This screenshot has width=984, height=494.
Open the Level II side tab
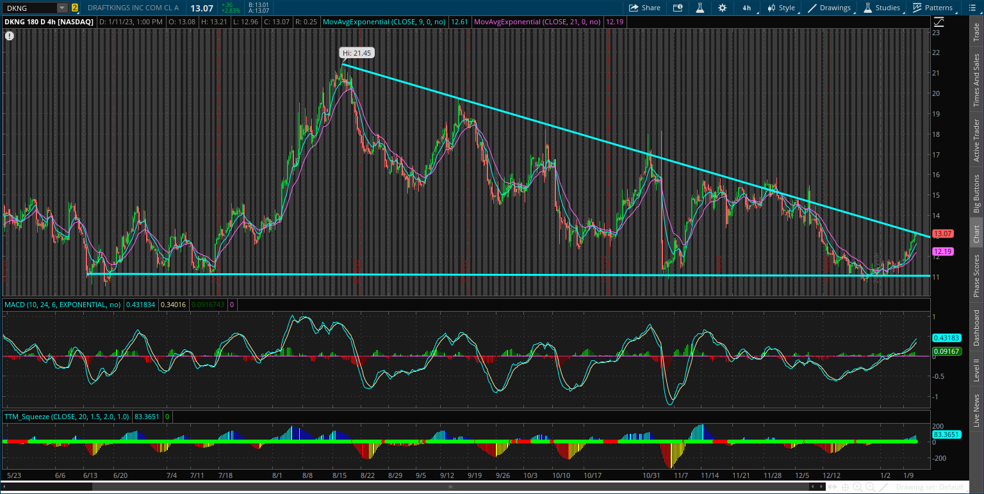point(976,370)
